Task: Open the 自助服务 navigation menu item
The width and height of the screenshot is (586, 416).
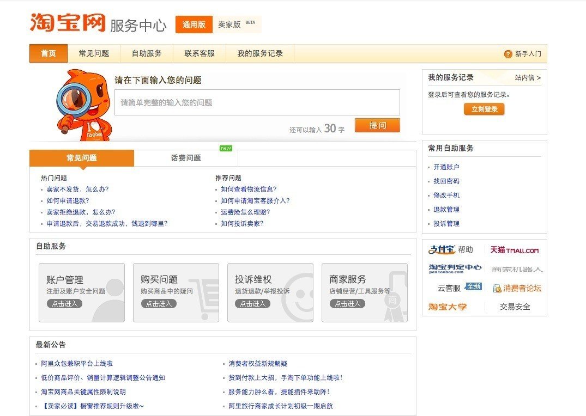Action: pos(147,53)
